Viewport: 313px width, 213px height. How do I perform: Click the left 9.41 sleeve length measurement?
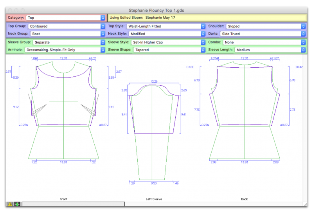tap(124, 114)
